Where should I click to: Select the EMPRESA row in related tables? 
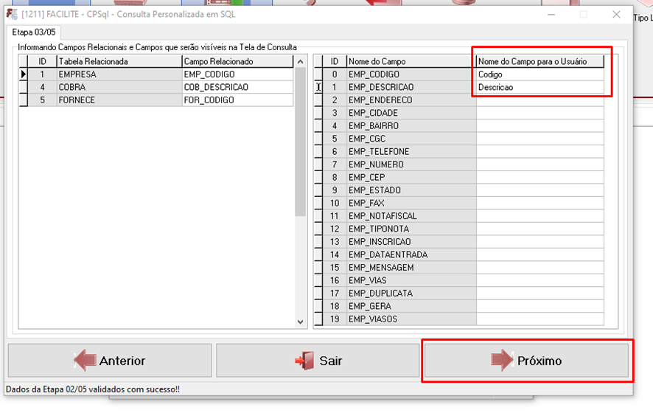coord(119,74)
